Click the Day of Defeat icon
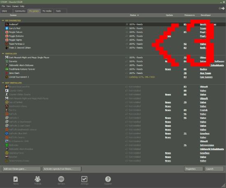The width and height of the screenshot is (226, 188). 7,102
